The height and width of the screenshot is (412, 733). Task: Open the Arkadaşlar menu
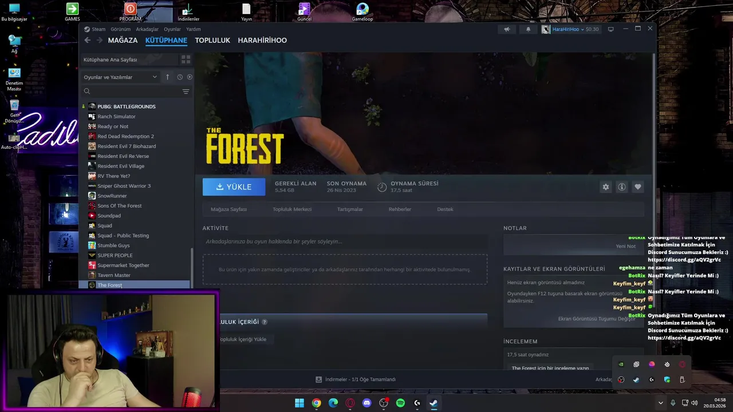pos(147,29)
